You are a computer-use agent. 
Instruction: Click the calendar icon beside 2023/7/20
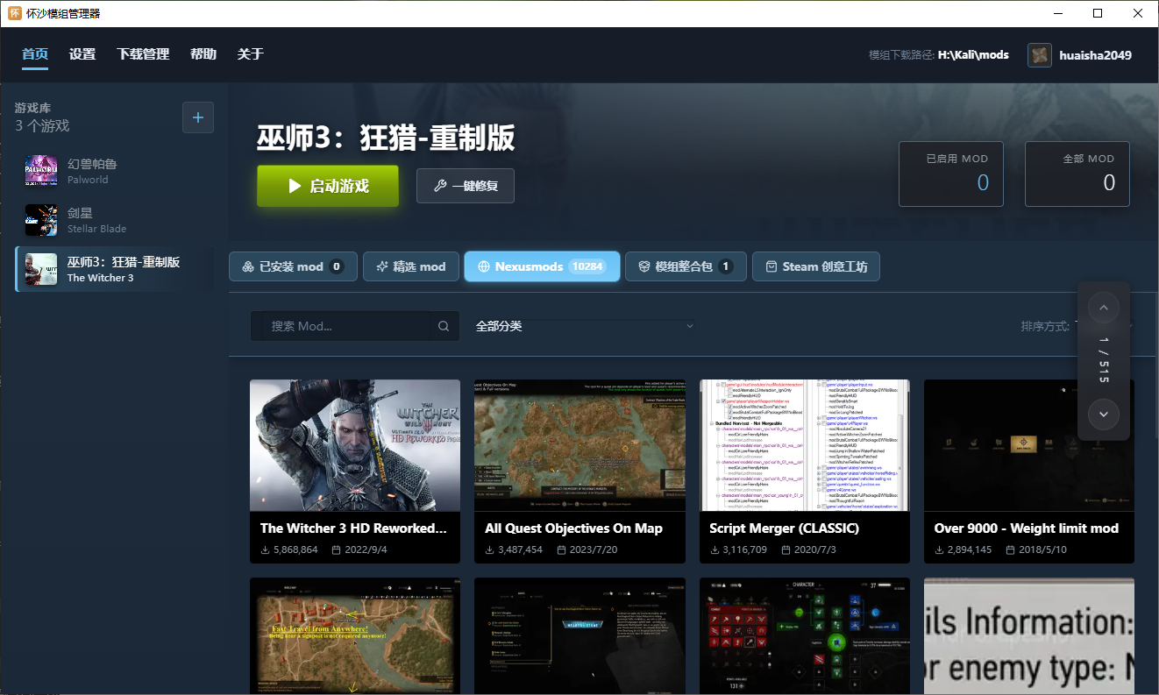562,550
